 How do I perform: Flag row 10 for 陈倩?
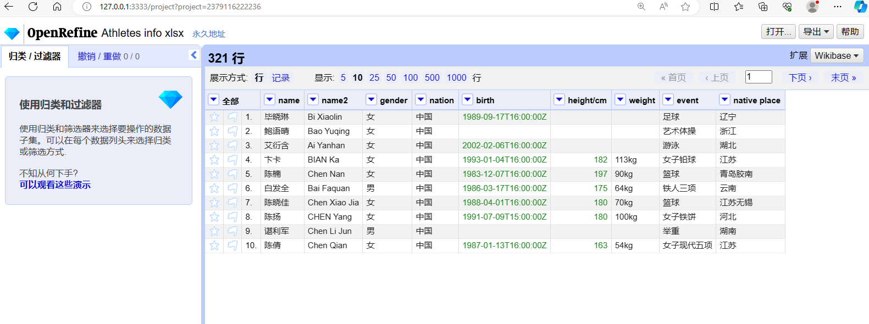coord(233,245)
